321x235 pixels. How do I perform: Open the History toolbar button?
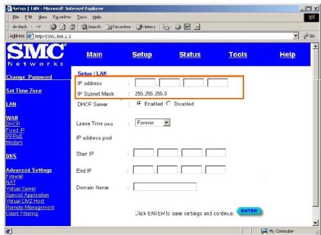(146, 27)
